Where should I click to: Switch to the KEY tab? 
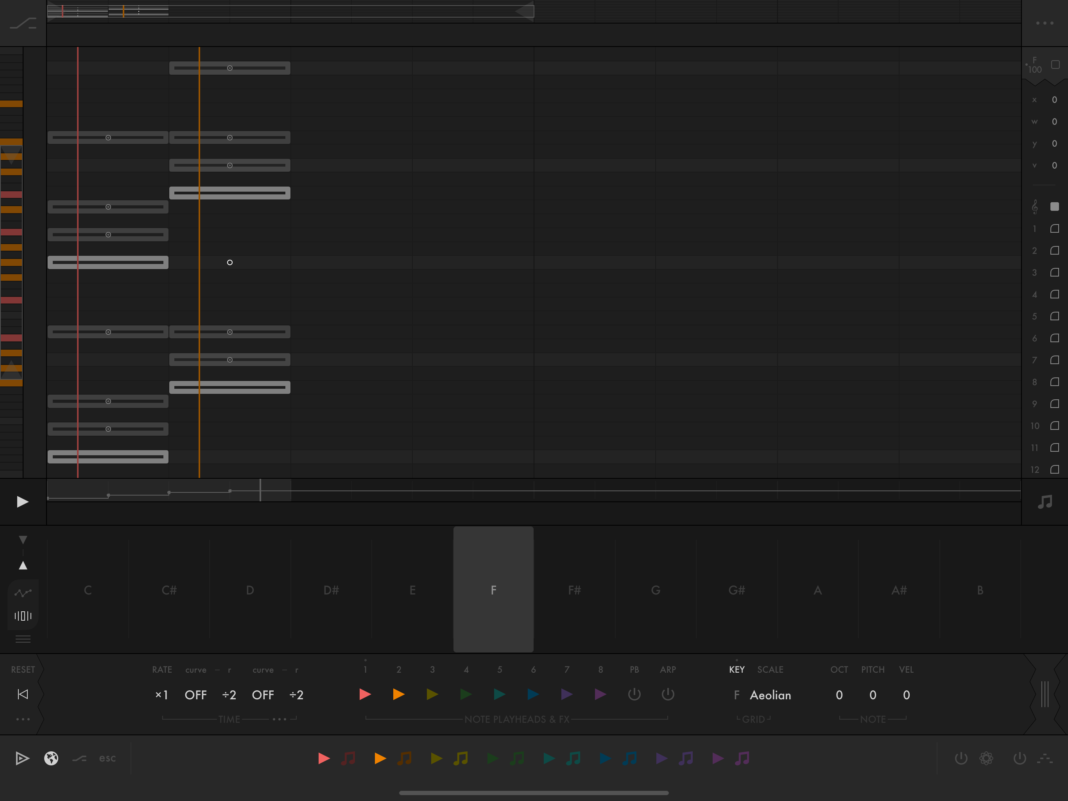coord(736,670)
